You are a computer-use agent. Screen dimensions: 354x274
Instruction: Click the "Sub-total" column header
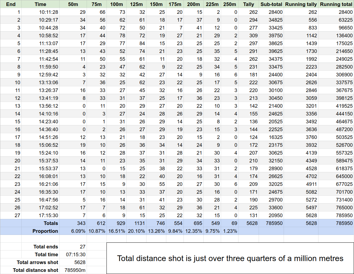point(271,4)
